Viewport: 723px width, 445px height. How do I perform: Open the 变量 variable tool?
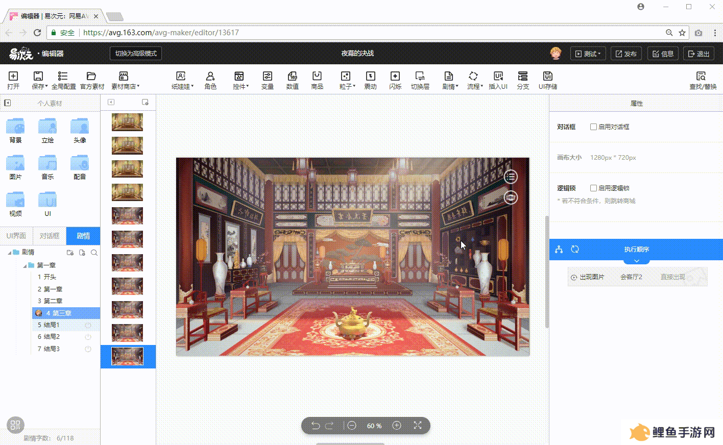pyautogui.click(x=268, y=80)
